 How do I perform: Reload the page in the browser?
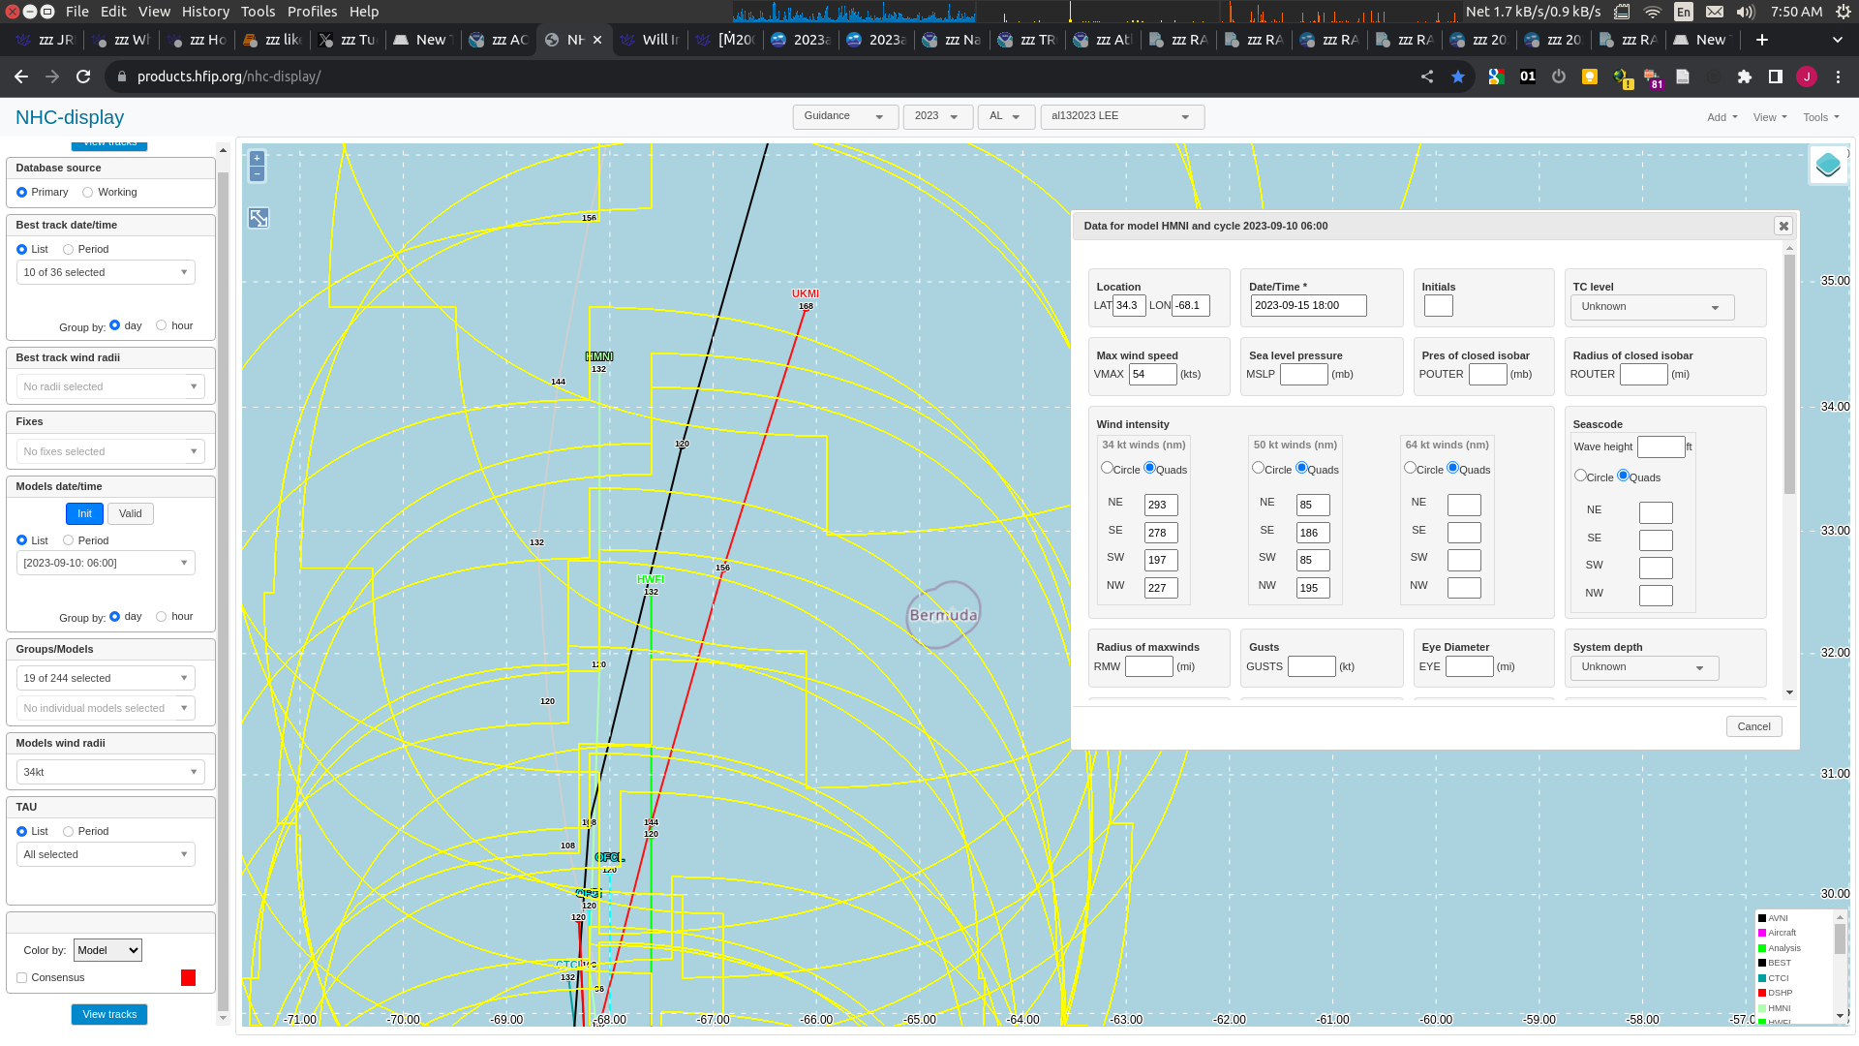83,77
